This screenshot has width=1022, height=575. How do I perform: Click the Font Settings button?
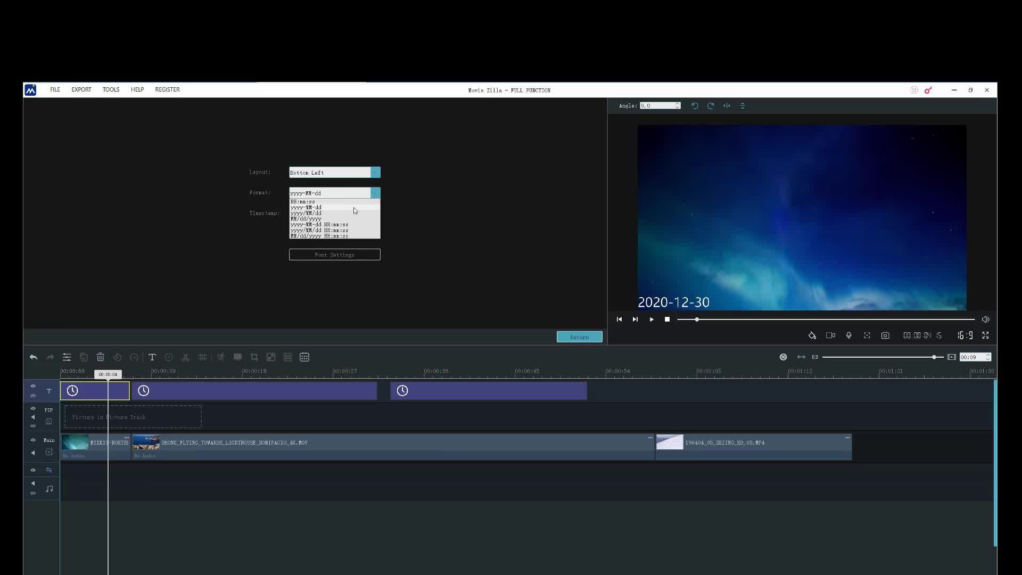[335, 254]
